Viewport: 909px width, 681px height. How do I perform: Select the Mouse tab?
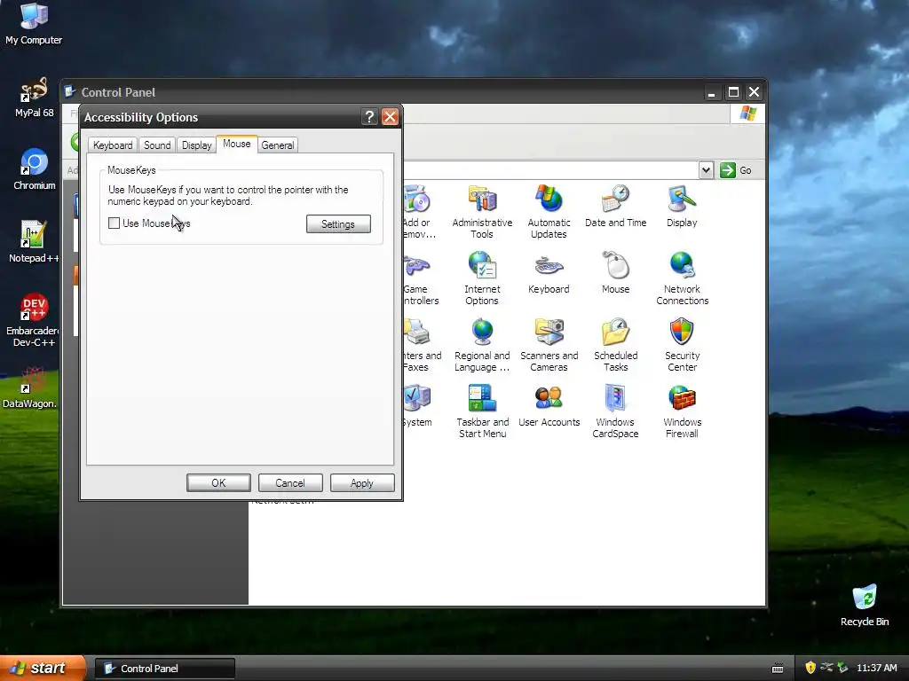[236, 144]
